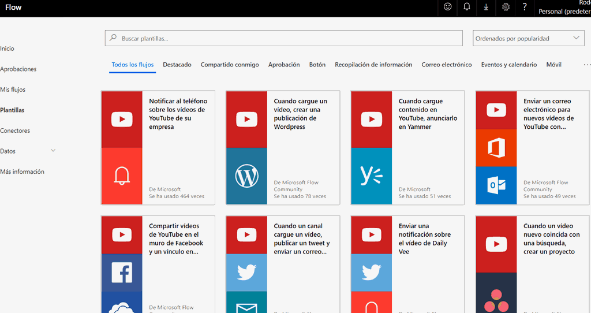Click the Facebook logo tile
591x313 pixels.
point(122,273)
